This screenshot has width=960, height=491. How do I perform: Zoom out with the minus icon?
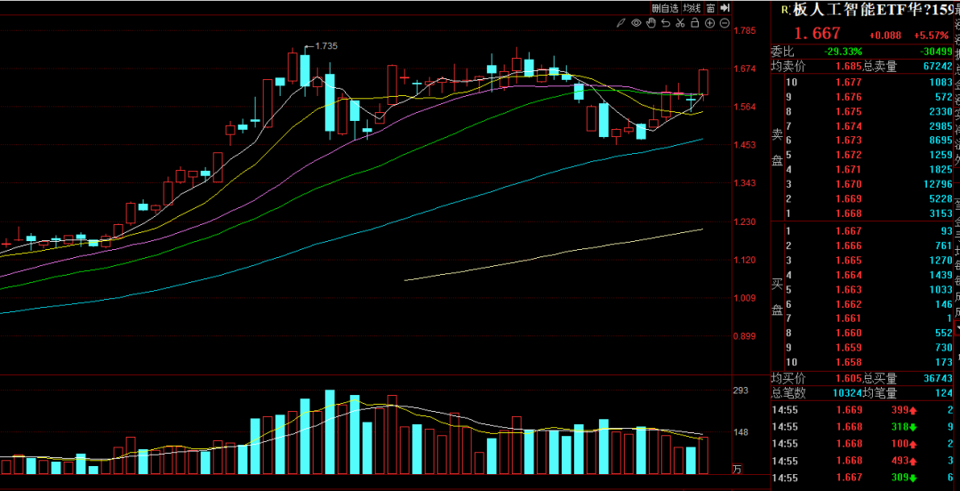pyautogui.click(x=724, y=23)
